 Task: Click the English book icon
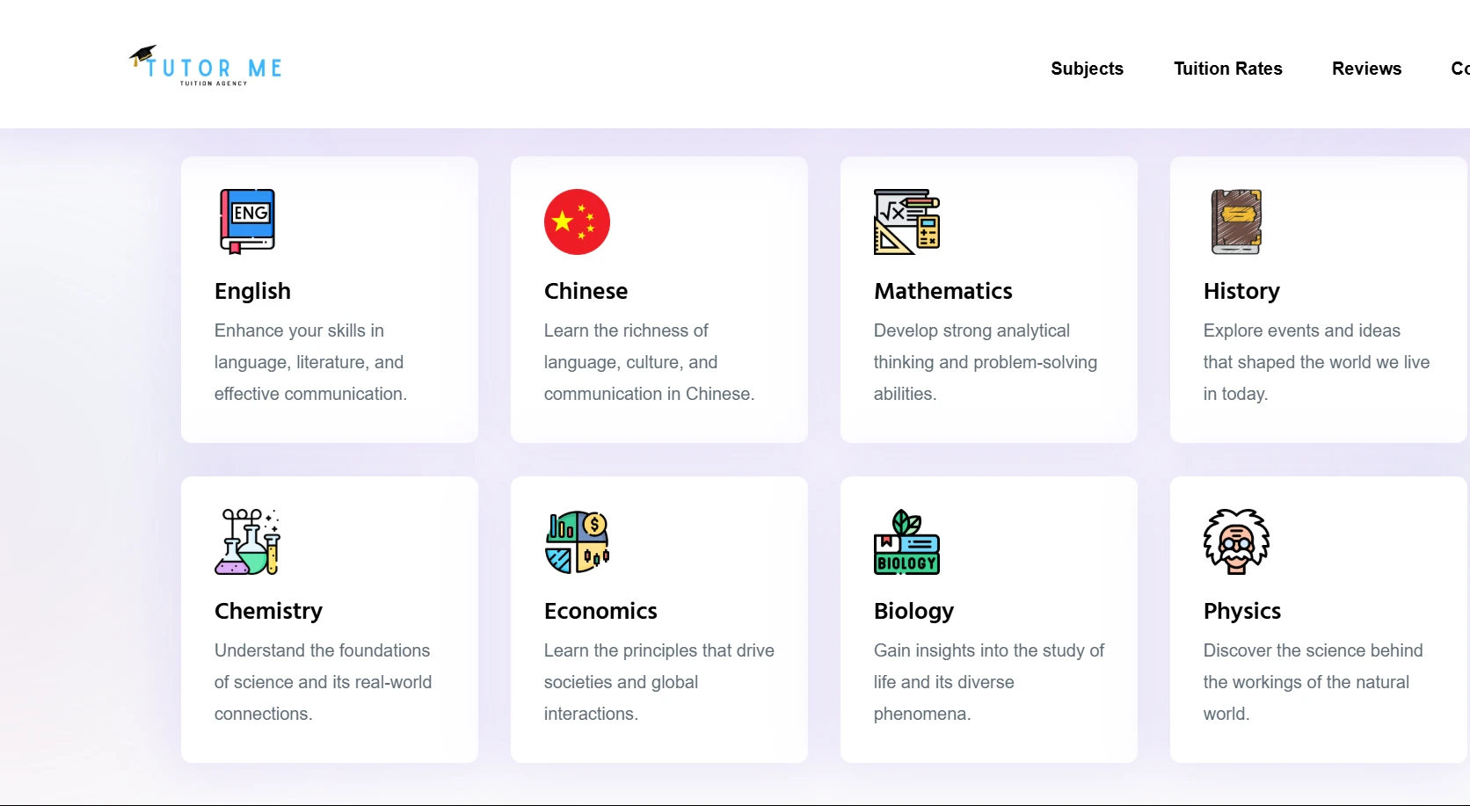tap(247, 221)
